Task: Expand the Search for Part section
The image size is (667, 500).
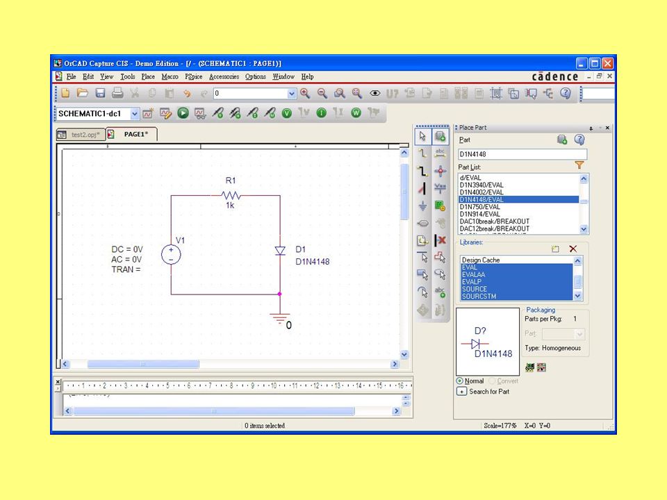Action: tap(461, 392)
